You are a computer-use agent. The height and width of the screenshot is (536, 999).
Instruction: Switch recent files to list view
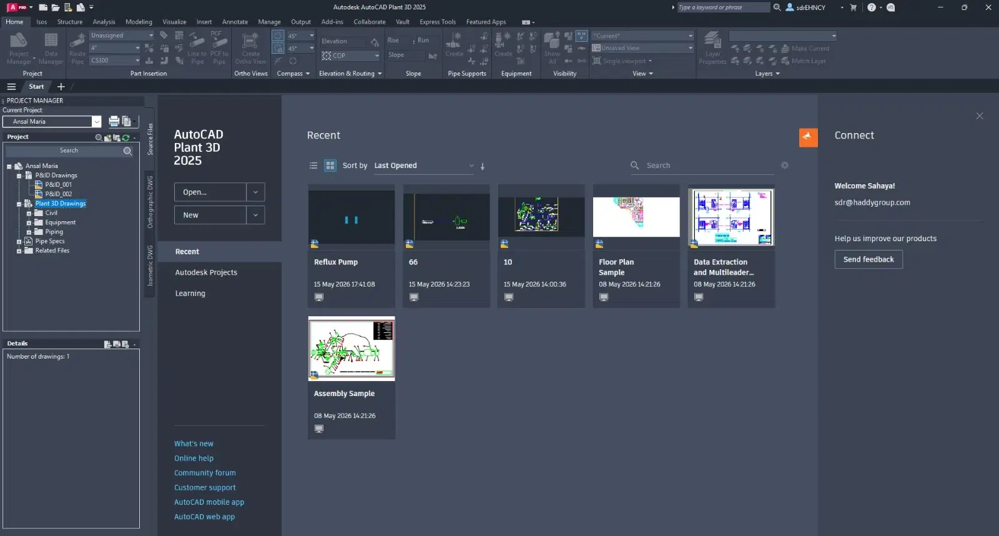pos(313,166)
